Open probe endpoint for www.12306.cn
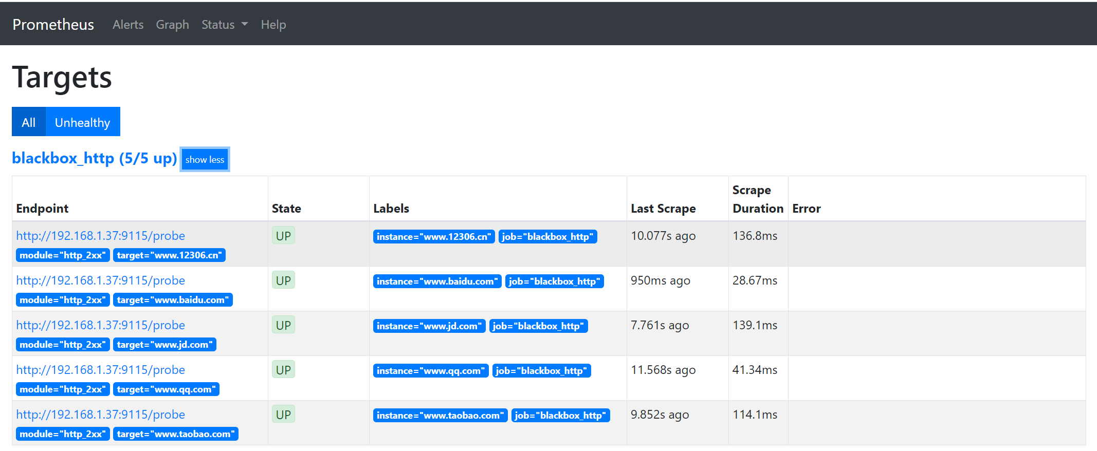The width and height of the screenshot is (1097, 451). (x=101, y=236)
